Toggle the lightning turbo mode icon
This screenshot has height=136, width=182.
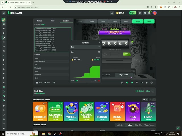(x=132, y=82)
